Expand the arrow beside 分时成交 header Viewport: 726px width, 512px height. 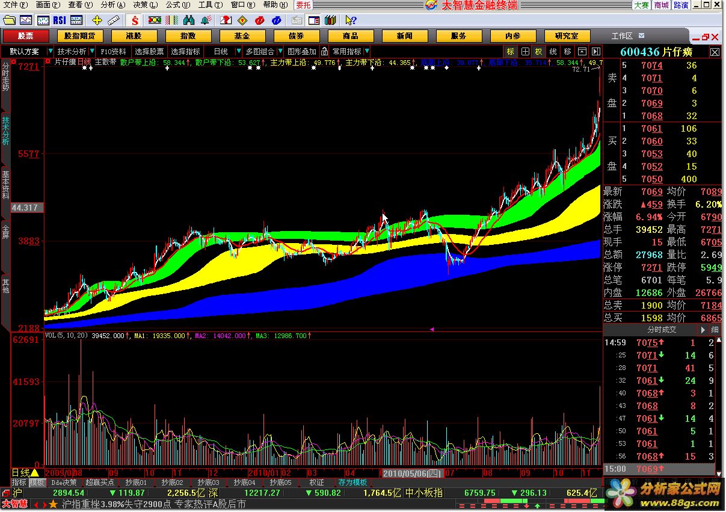[703, 330]
